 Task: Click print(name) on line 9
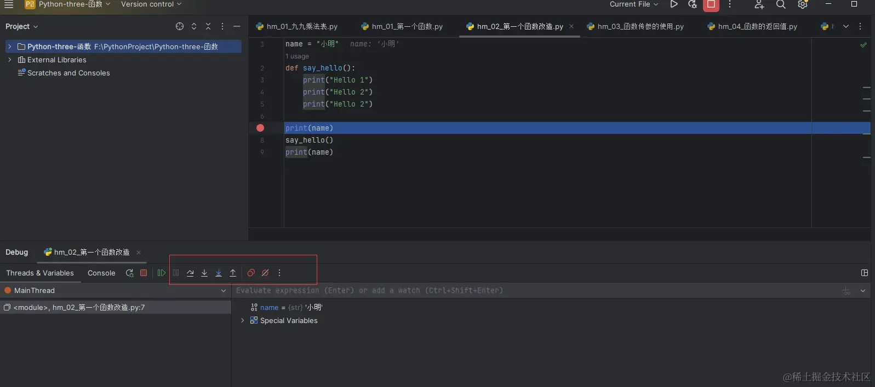coord(309,152)
